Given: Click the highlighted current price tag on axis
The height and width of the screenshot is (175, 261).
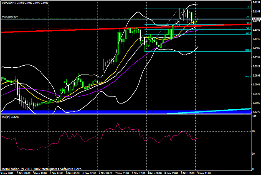Looking at the screenshot, I should (x=256, y=19).
